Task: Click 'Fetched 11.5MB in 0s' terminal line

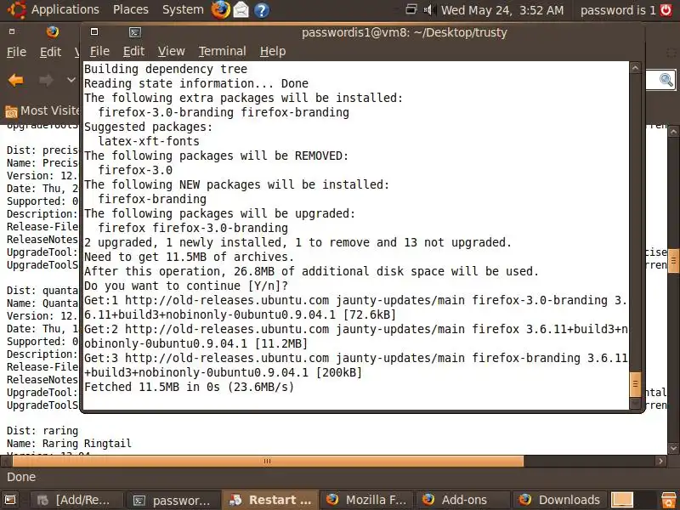Action: (x=189, y=387)
